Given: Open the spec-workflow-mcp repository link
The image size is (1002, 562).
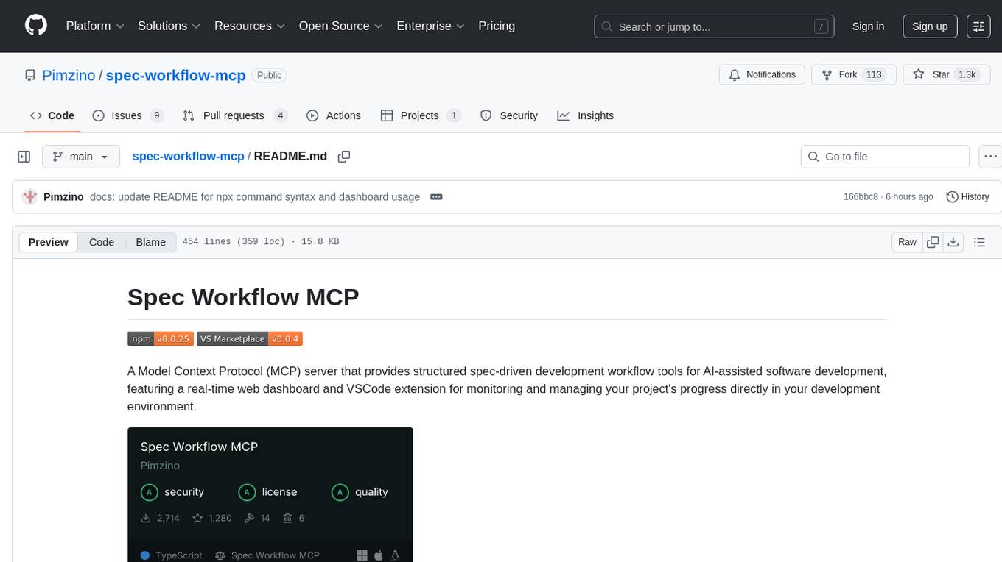Looking at the screenshot, I should click(175, 75).
